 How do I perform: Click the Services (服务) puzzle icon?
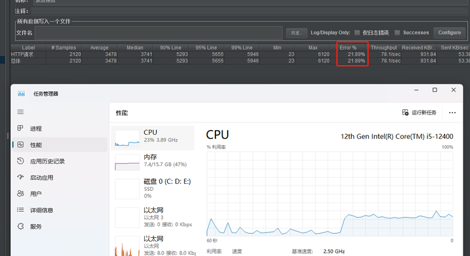pos(20,226)
